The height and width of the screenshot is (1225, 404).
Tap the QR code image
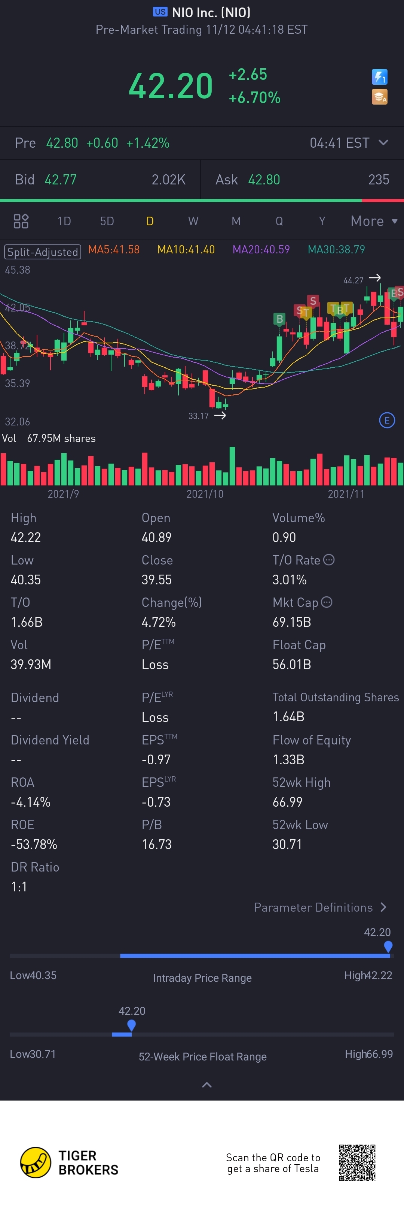(x=357, y=1162)
